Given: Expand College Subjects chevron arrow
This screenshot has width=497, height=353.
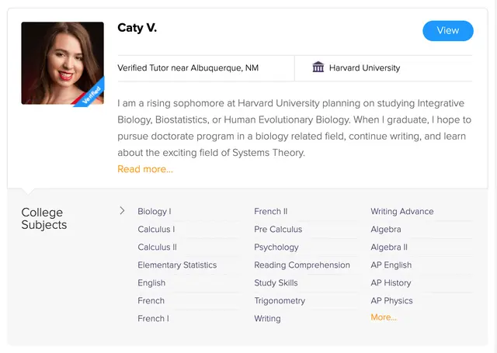Looking at the screenshot, I should [x=122, y=210].
